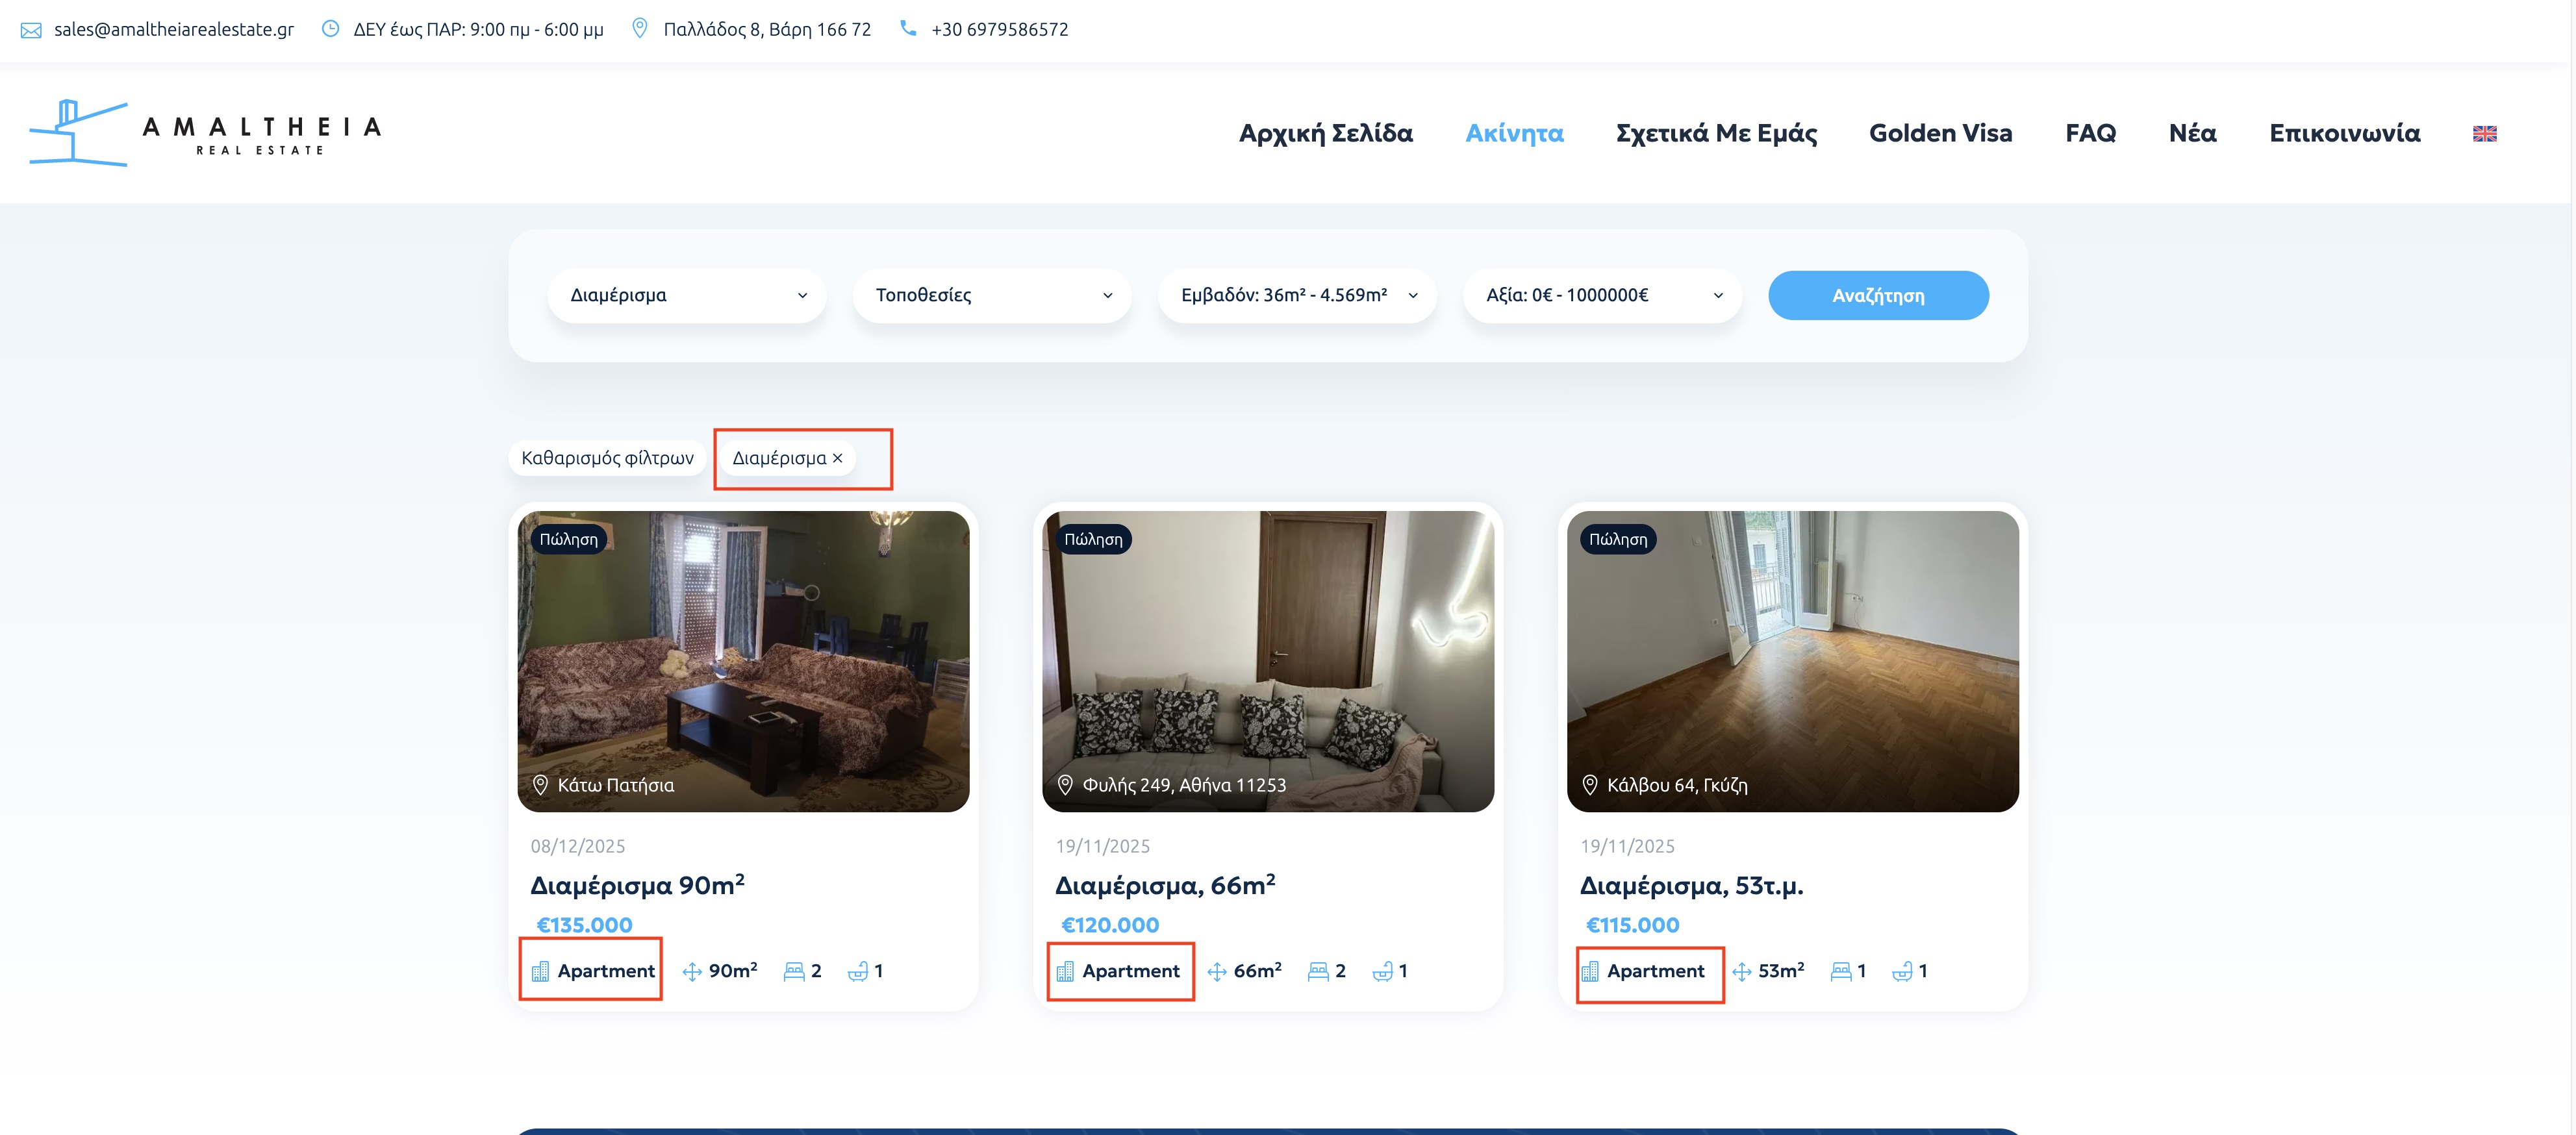Click the map pin on the Κάλβου 64 photo
This screenshot has height=1135, width=2576.
[1590, 785]
